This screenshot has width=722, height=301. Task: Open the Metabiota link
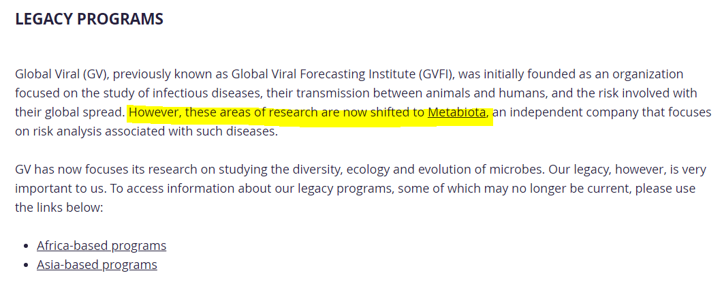point(457,112)
